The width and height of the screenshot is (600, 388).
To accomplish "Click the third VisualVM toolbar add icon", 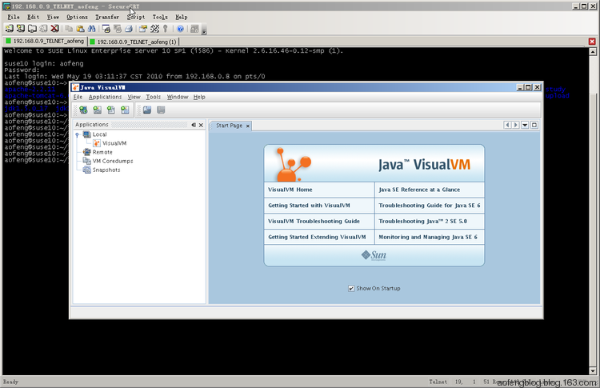I will 111,110.
